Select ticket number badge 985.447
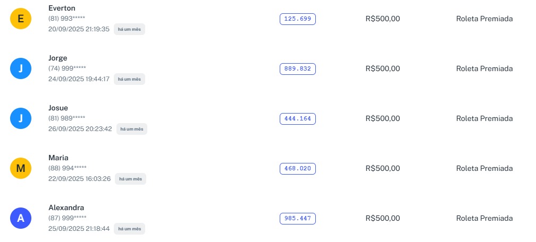This screenshot has width=536, height=242. [x=298, y=219]
